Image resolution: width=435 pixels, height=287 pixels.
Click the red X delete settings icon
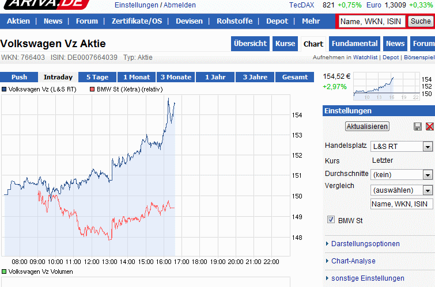pyautogui.click(x=430, y=127)
